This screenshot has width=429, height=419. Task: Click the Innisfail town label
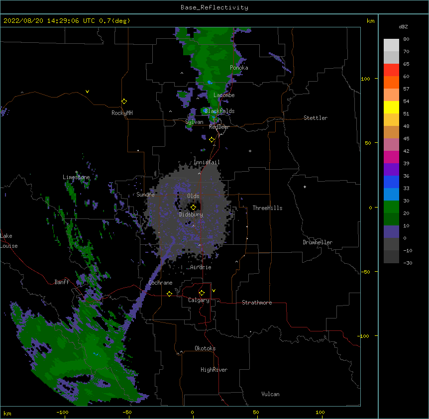pos(207,162)
